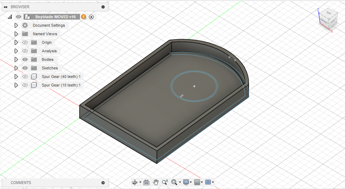Click the Viewports layout icon
345x189 pixels.
point(208,182)
